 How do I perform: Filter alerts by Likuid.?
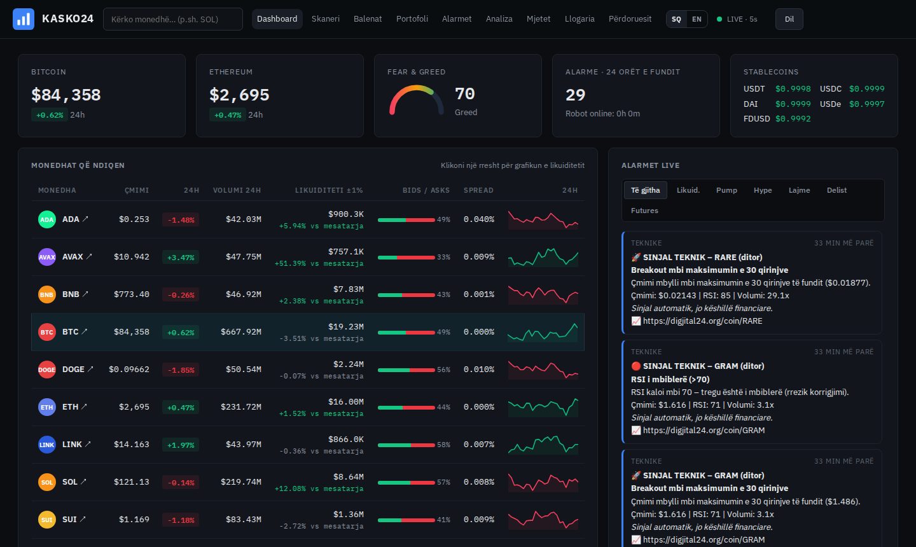click(x=688, y=190)
